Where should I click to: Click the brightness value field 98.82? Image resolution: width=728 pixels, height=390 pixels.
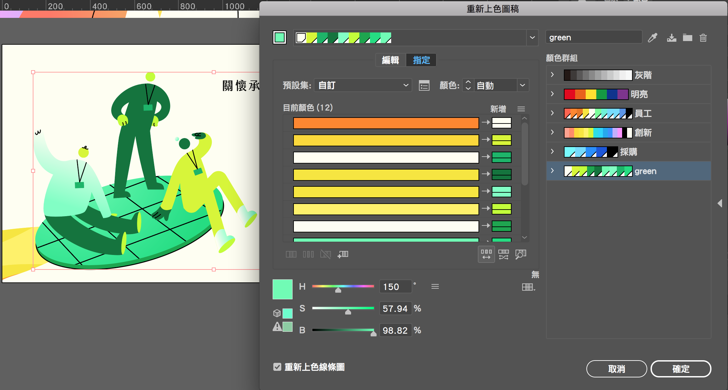pos(395,330)
